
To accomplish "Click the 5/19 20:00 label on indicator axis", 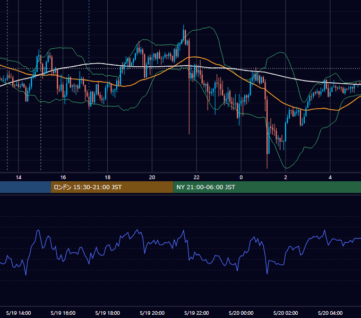I will tap(152, 313).
